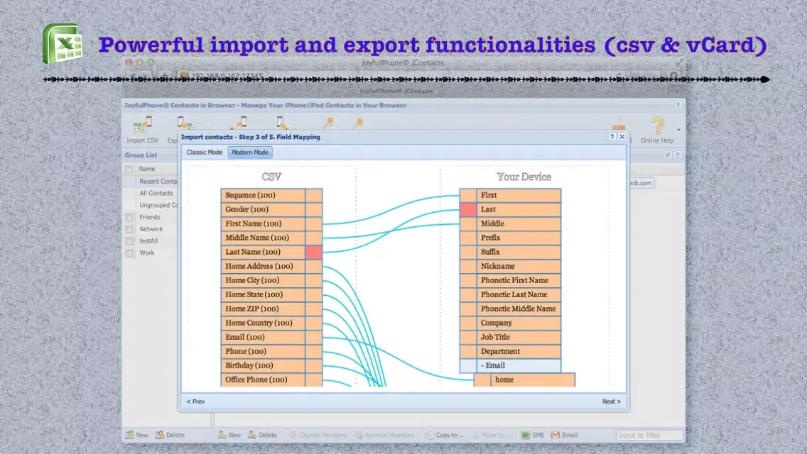Select 'Home State (100)' CSV field

pos(264,294)
